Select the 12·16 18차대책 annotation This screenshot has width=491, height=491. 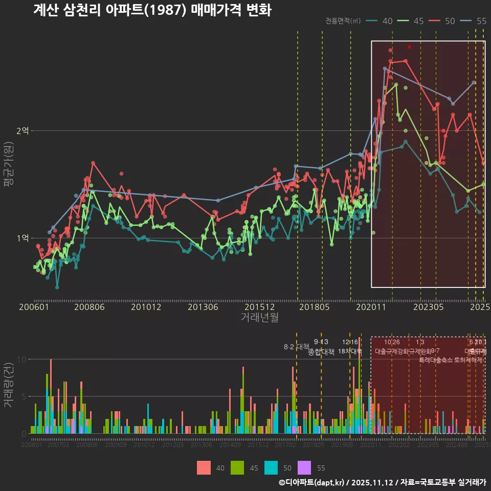tap(350, 347)
